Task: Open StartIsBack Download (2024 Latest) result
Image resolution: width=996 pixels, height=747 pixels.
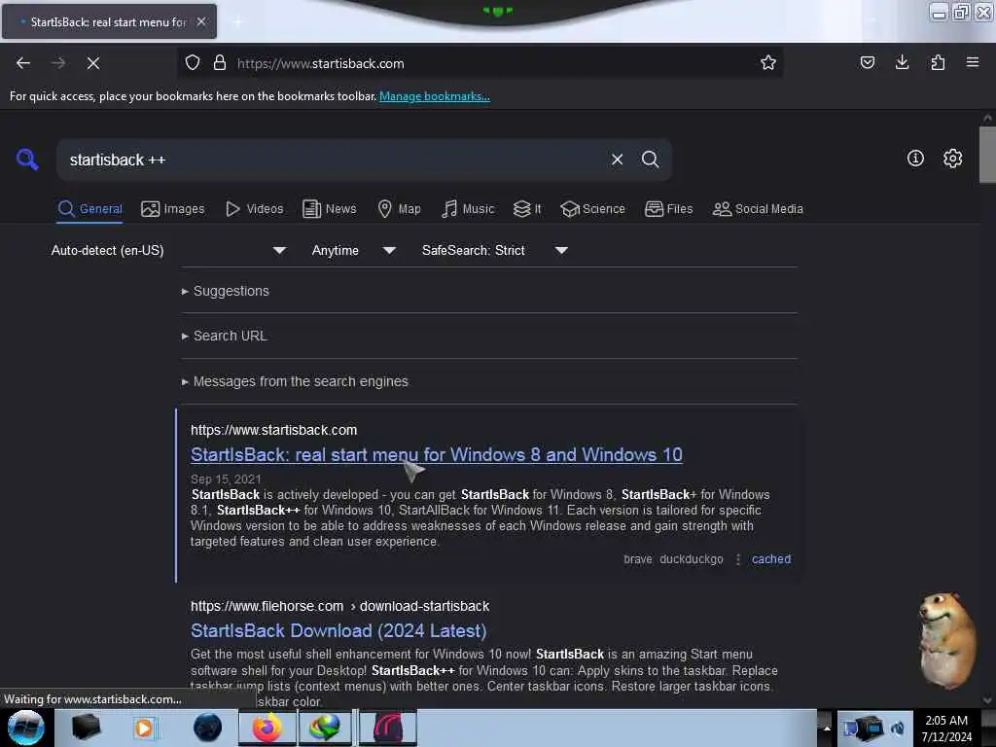Action: point(338,630)
